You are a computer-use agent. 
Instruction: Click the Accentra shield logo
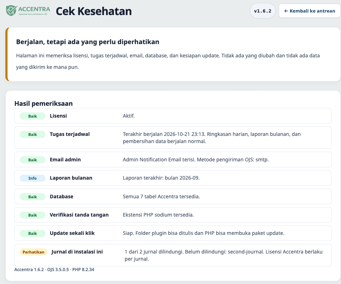coord(28,11)
